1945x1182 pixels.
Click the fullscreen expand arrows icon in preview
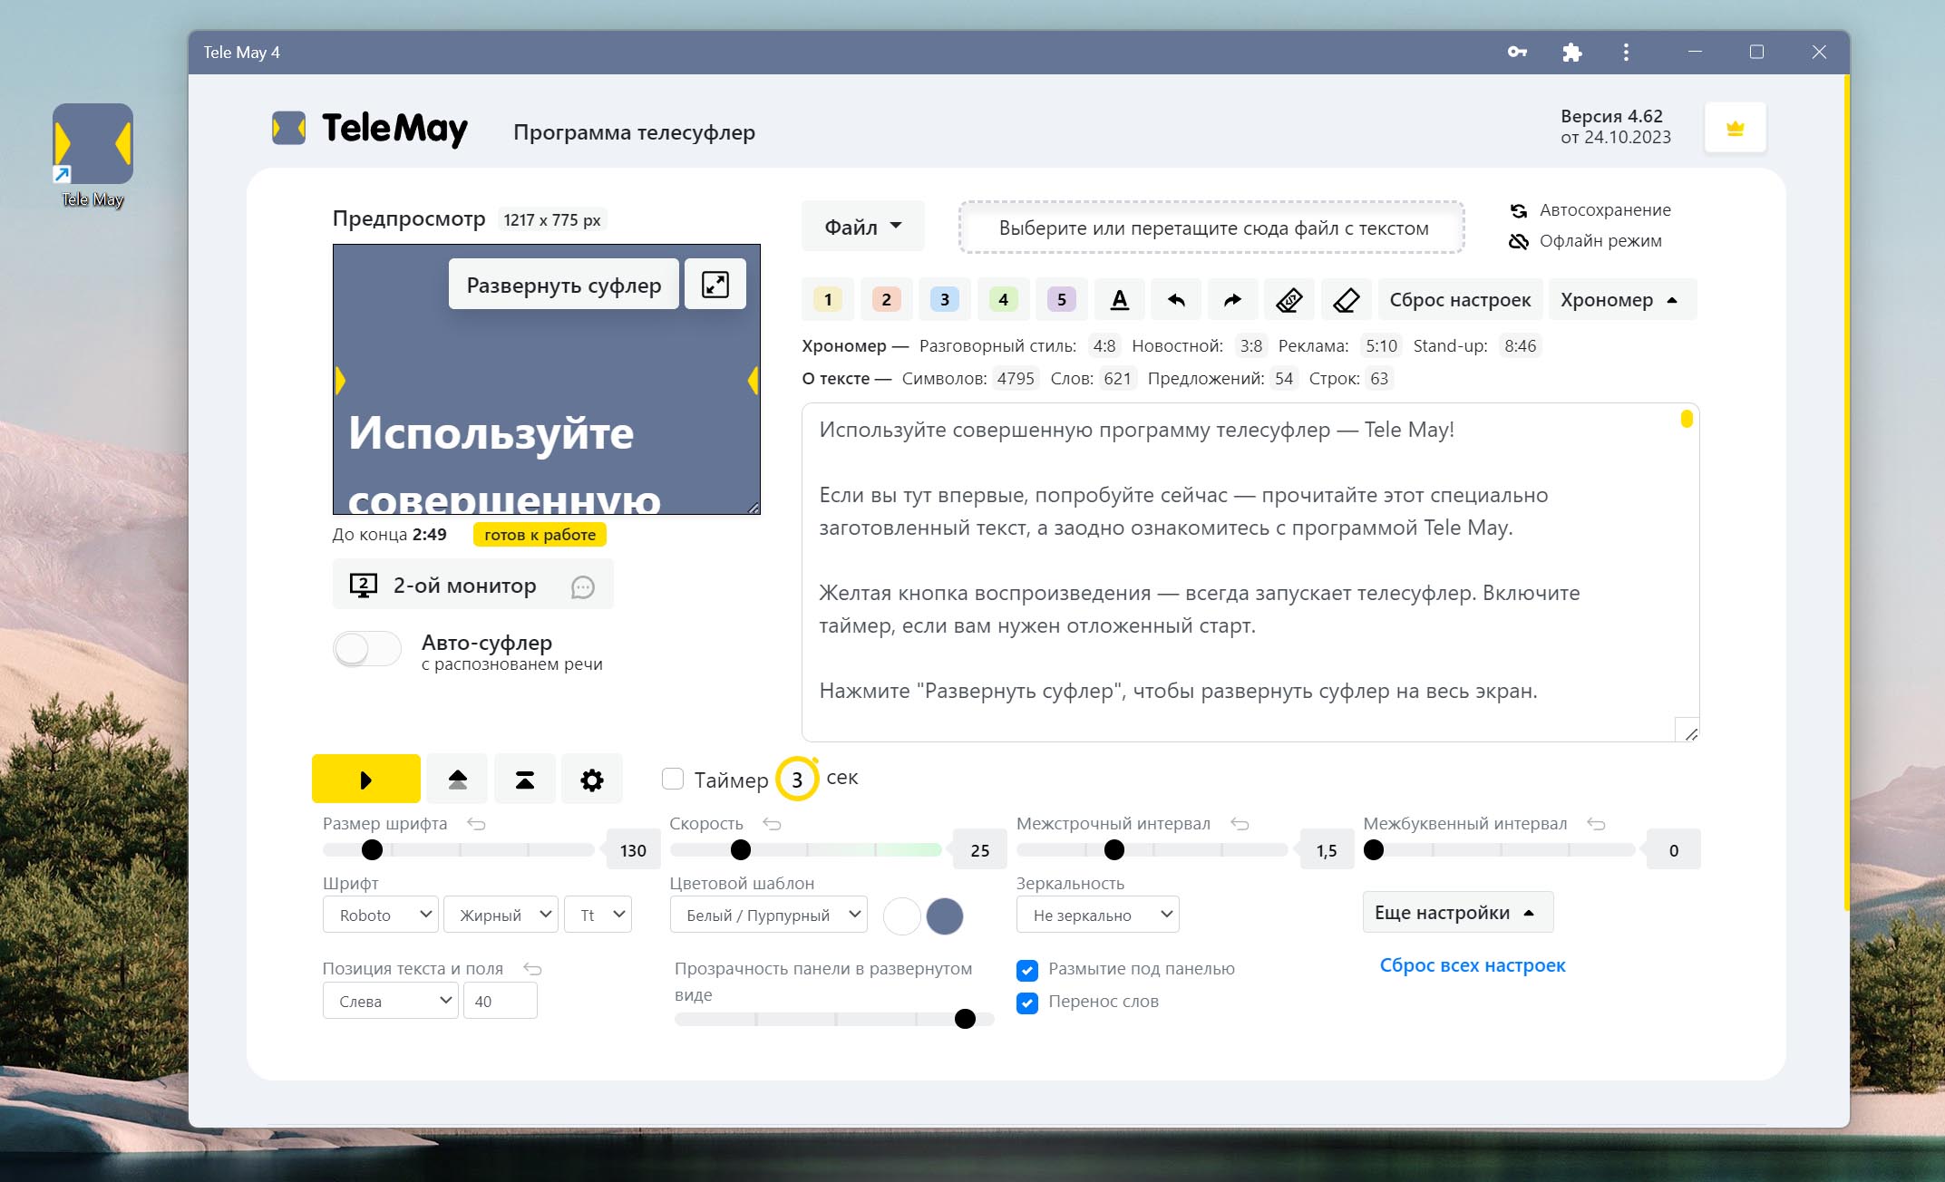point(715,285)
